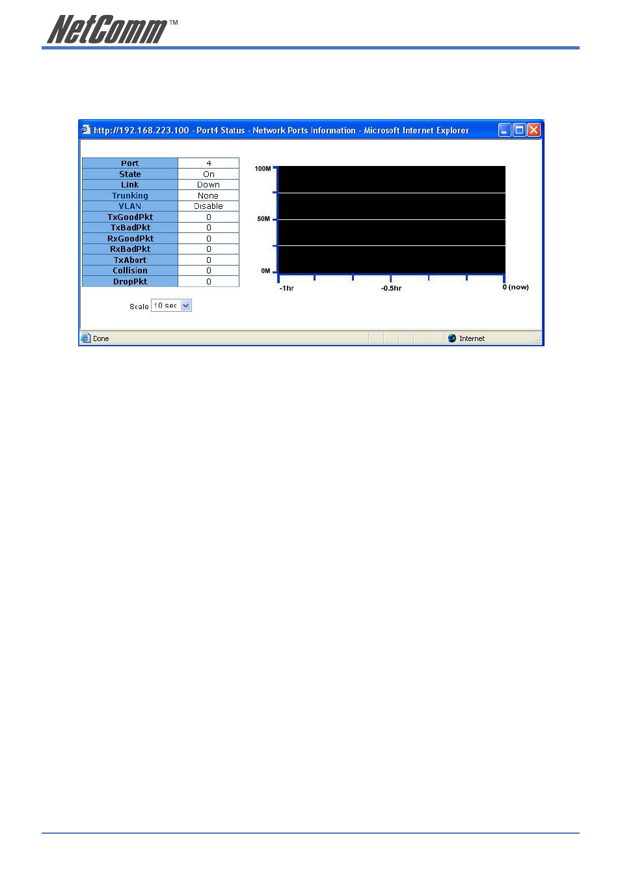Select the VLAN value Disable
620x880 pixels.
click(x=209, y=206)
